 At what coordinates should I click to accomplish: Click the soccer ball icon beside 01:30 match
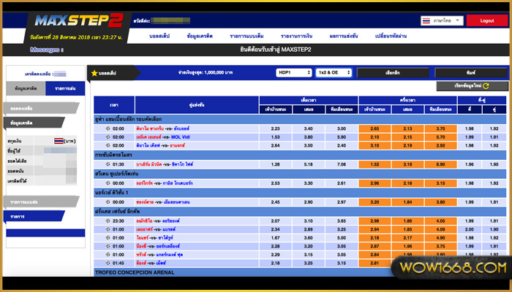point(106,165)
